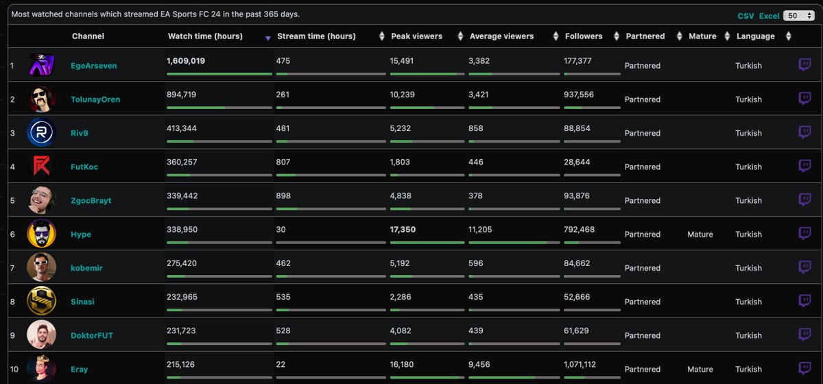Click TolunayOren's avatar image
The width and height of the screenshot is (823, 384).
pyautogui.click(x=41, y=99)
